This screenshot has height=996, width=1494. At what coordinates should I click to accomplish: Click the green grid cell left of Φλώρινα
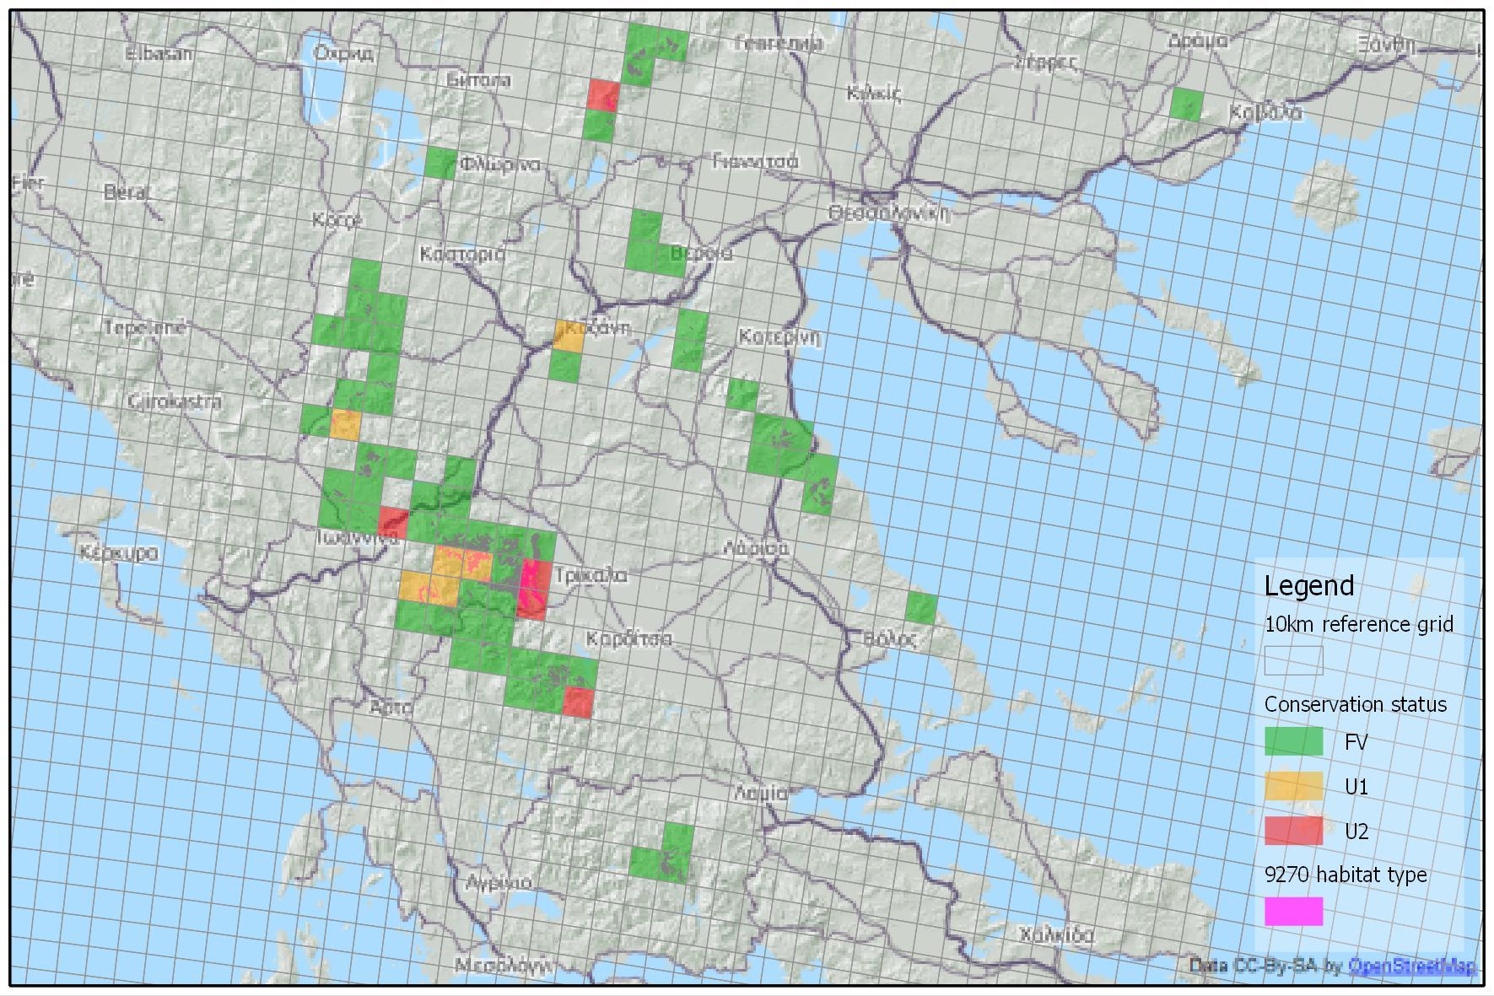(440, 163)
